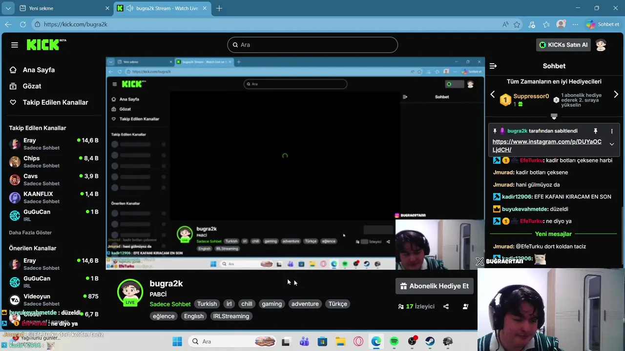625x351 pixels.
Task: Click the browser back arrow
Action: point(8,24)
